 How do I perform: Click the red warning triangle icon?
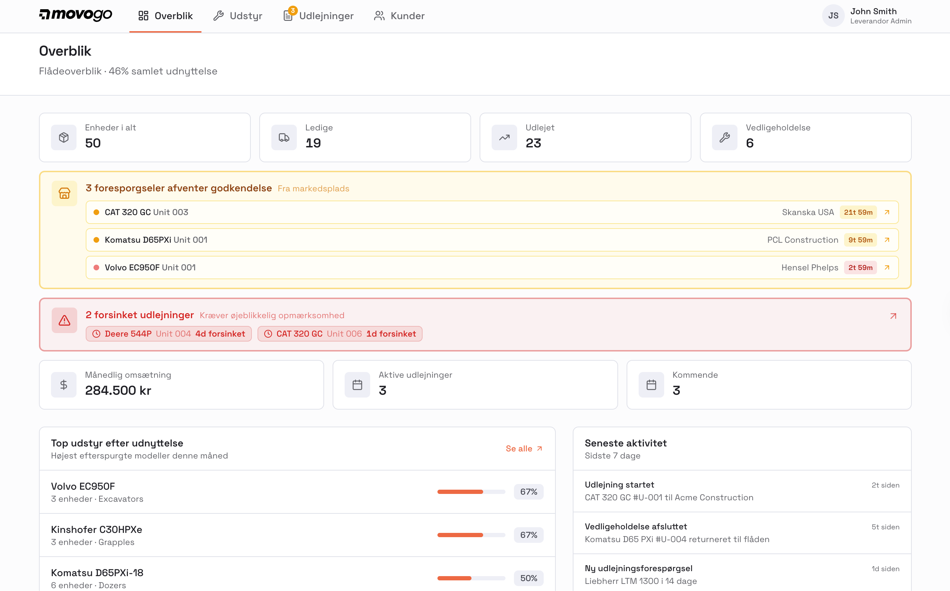click(64, 321)
